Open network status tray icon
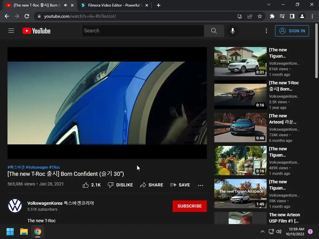Viewport: 319px width, 239px height. click(271, 232)
